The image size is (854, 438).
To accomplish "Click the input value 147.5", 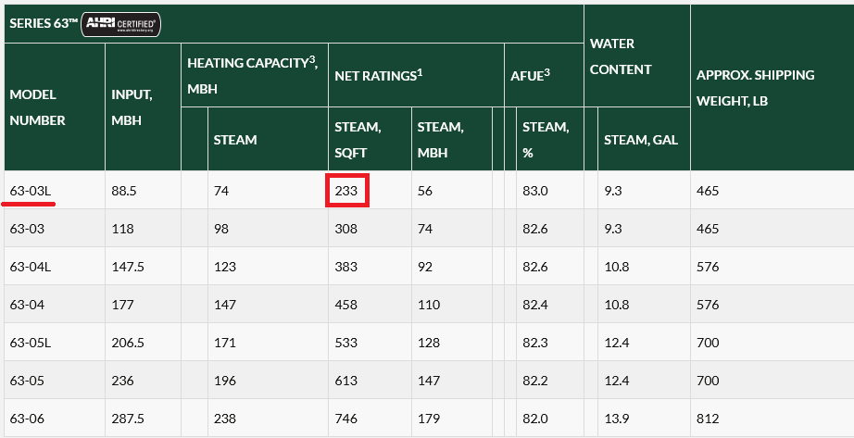I will point(128,267).
